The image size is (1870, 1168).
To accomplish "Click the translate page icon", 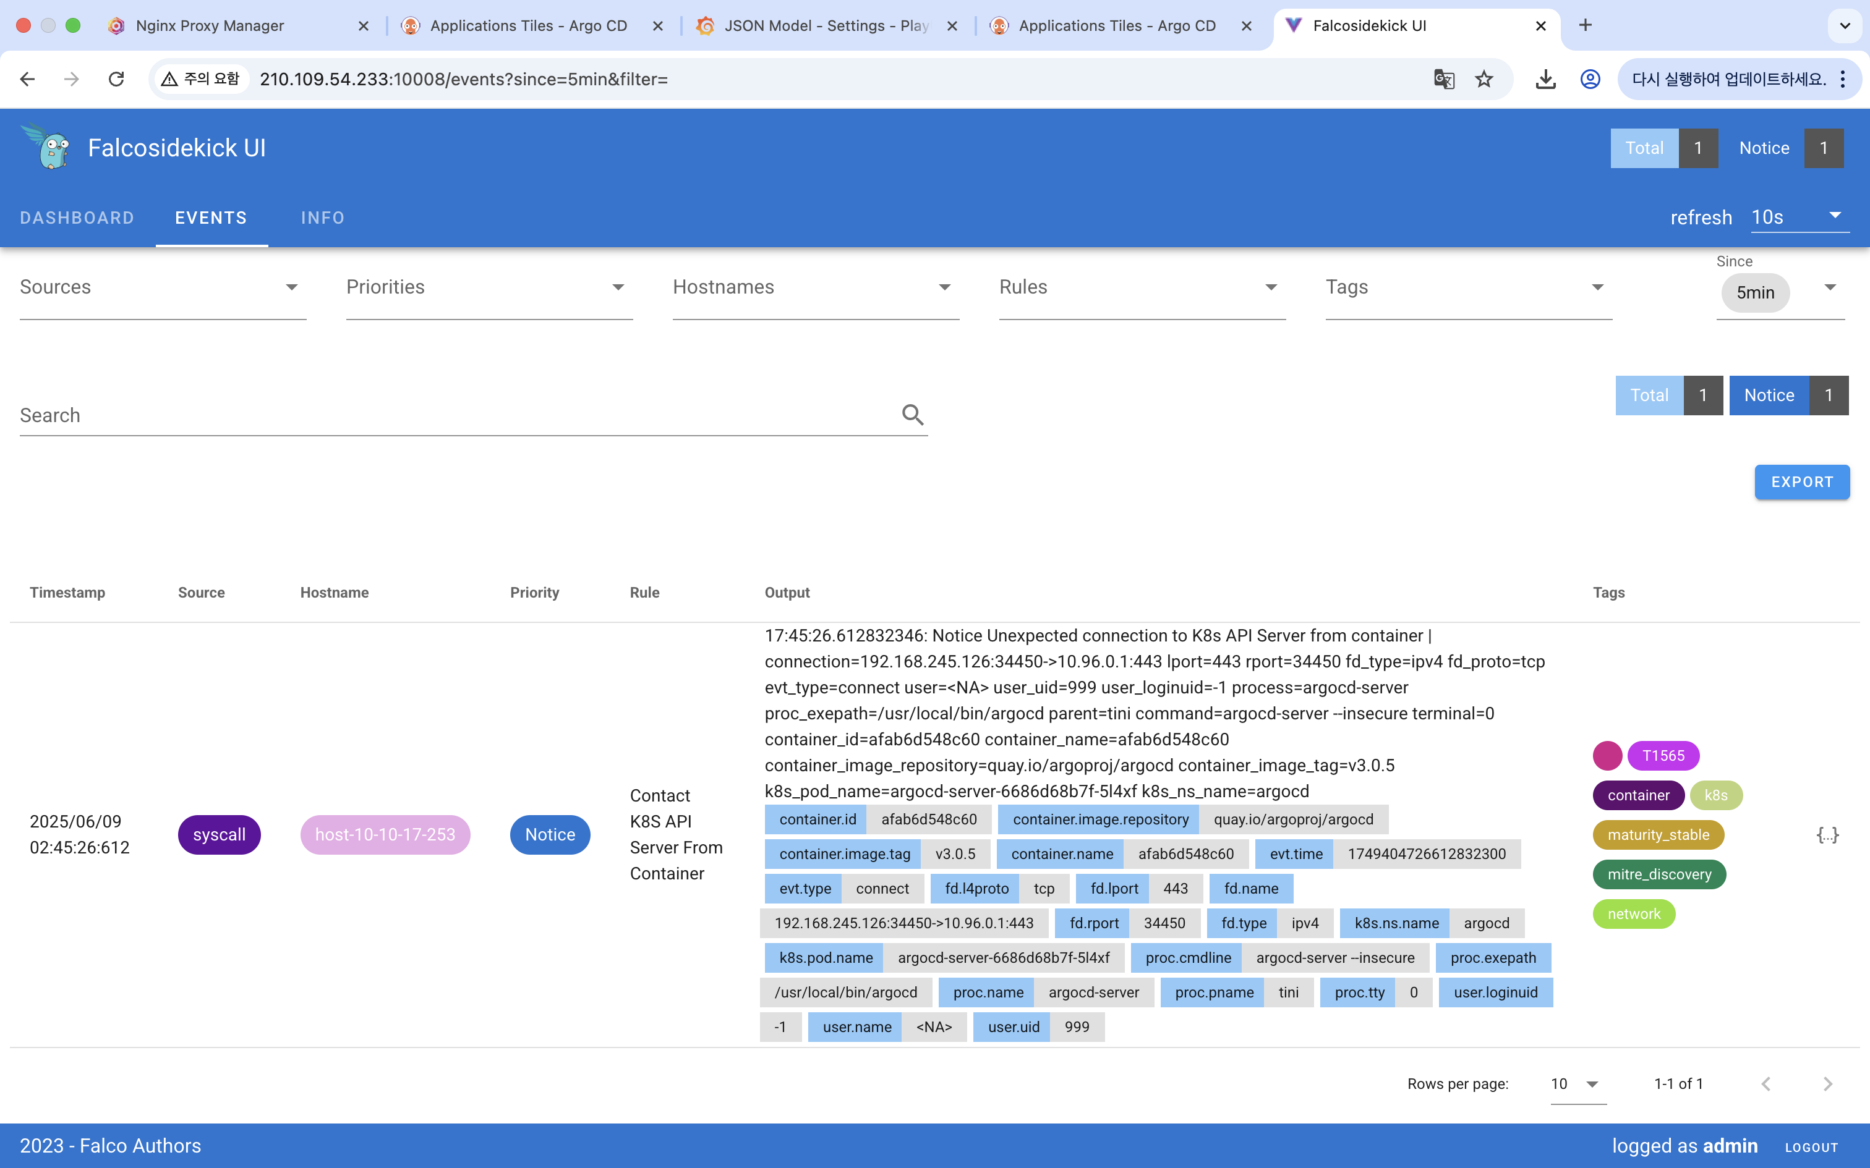I will (x=1443, y=79).
